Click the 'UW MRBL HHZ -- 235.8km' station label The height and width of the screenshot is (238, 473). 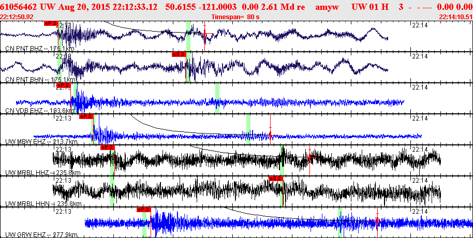pyautogui.click(x=43, y=172)
